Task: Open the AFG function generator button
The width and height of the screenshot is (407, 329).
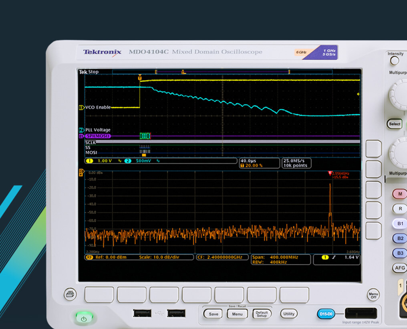Action: pos(400,268)
